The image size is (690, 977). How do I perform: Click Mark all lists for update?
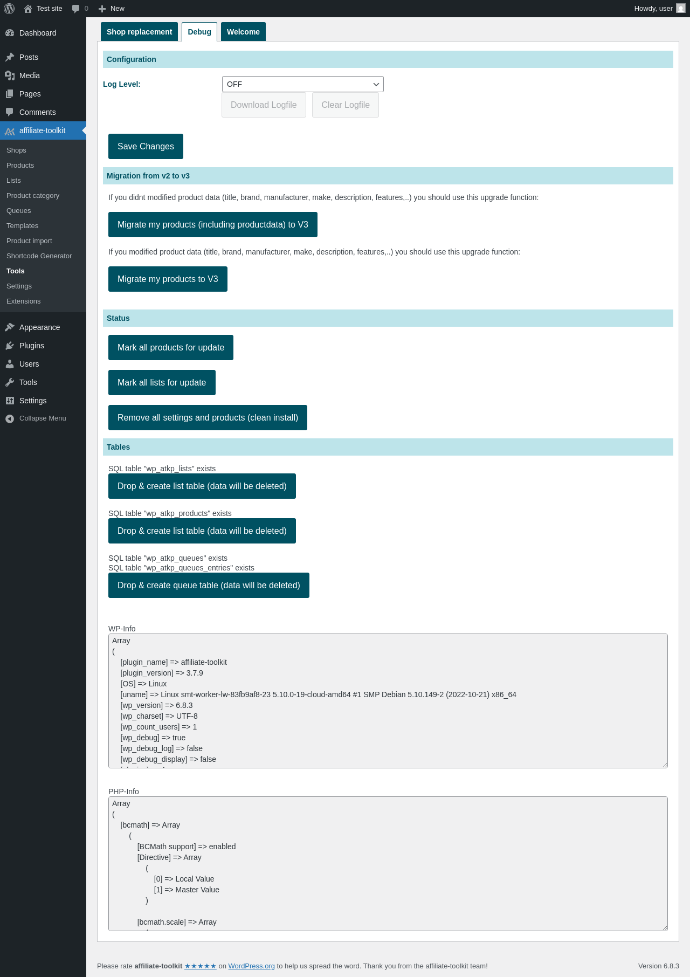coord(162,383)
